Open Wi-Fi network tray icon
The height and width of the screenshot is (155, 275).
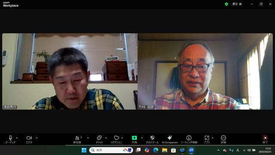244,150
